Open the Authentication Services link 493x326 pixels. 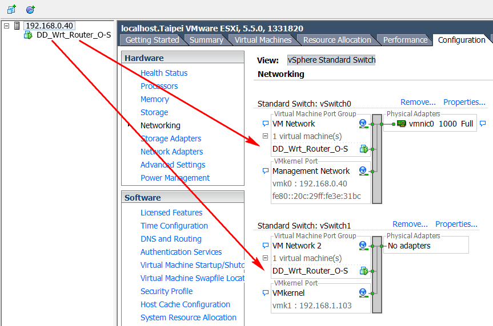pos(181,252)
